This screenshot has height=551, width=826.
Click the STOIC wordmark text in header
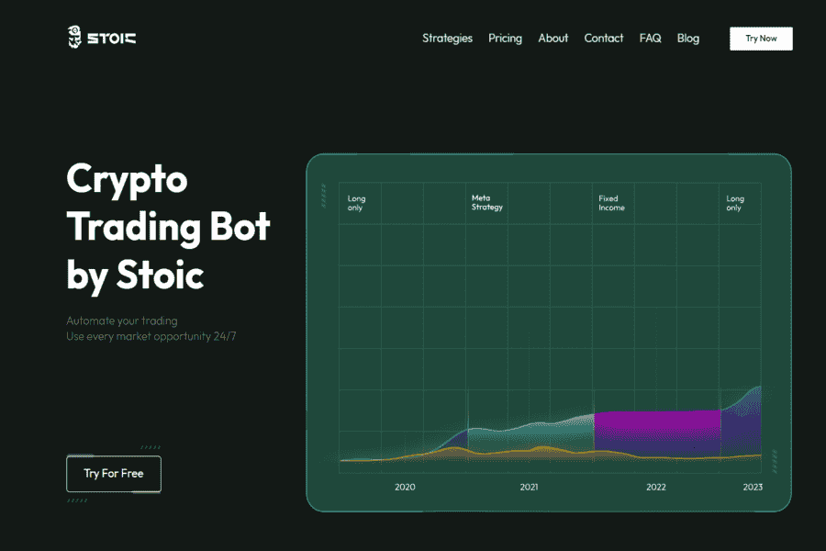(112, 39)
